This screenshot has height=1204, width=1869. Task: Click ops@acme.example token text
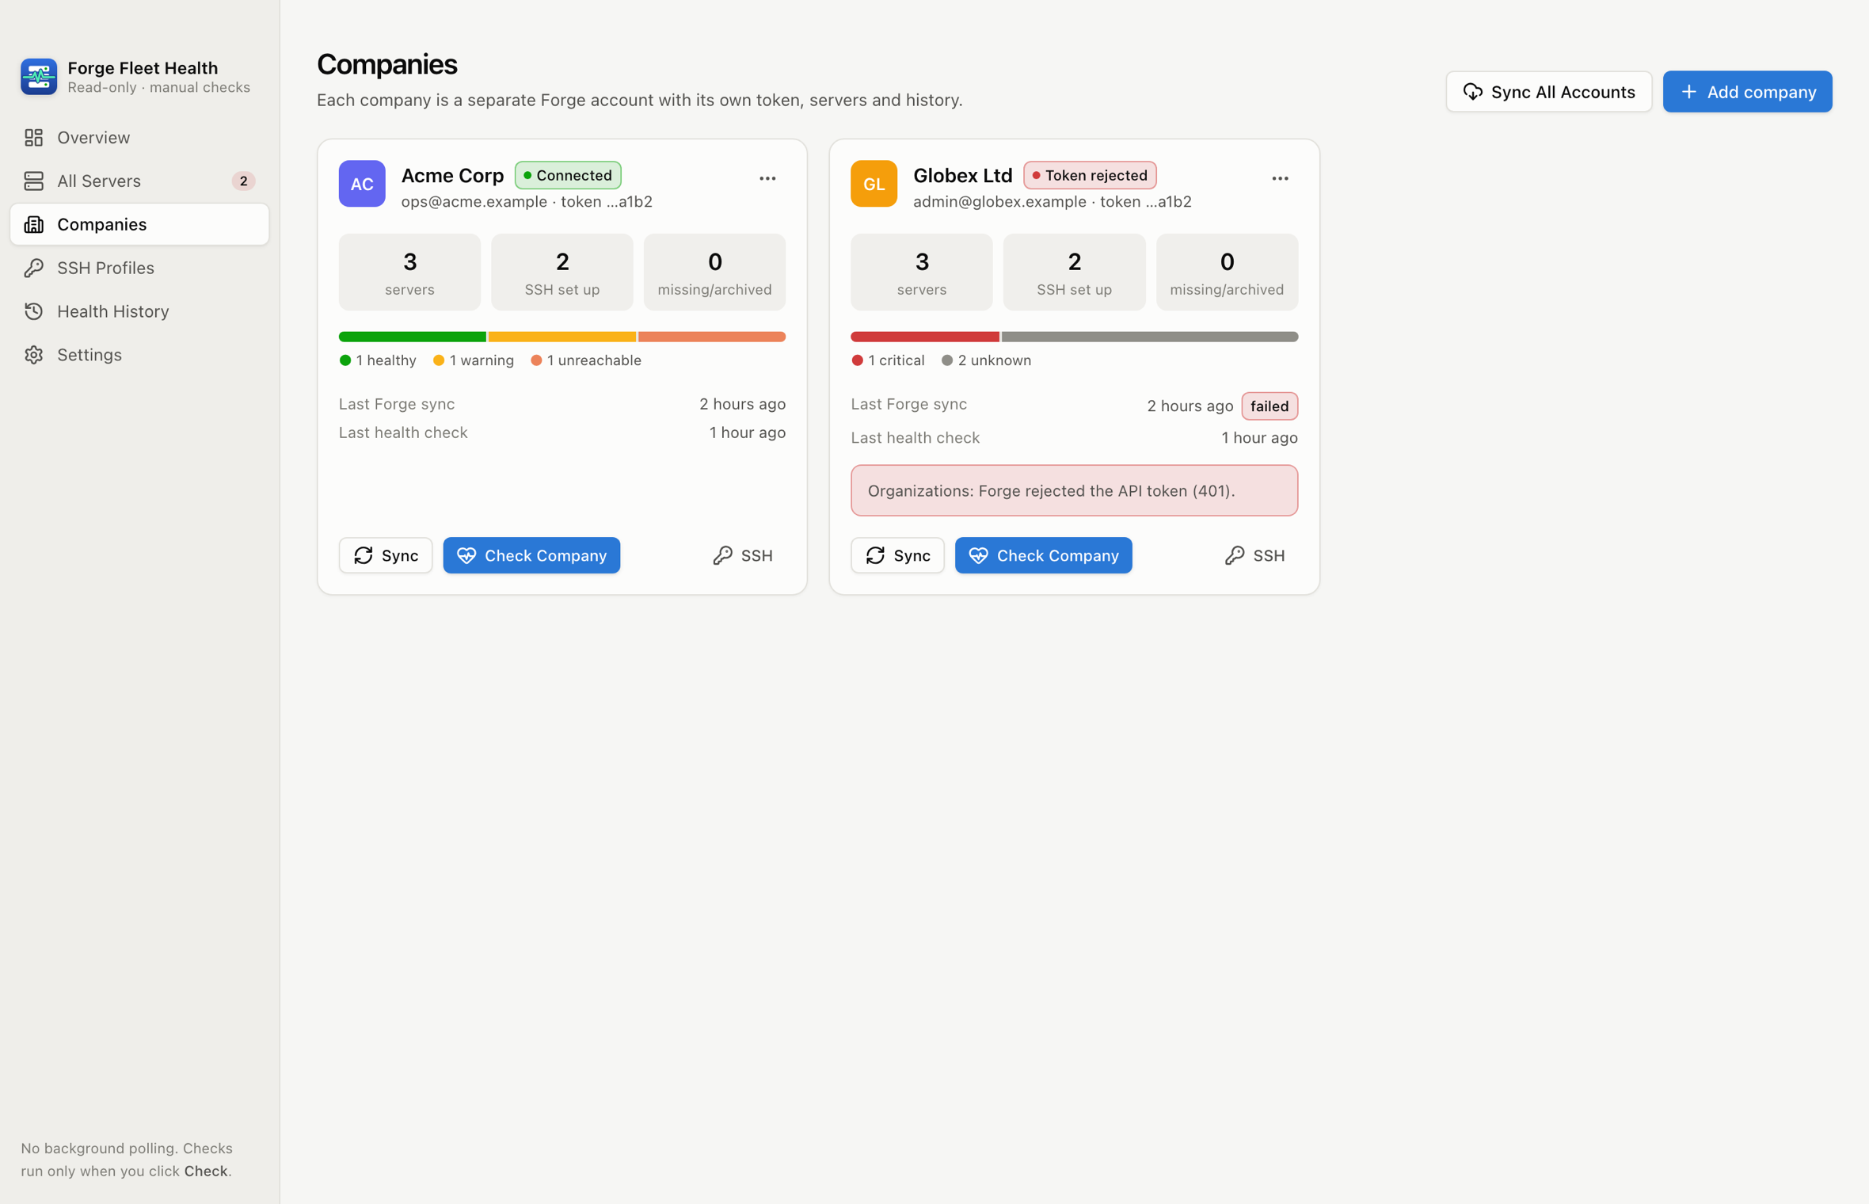[x=527, y=202]
